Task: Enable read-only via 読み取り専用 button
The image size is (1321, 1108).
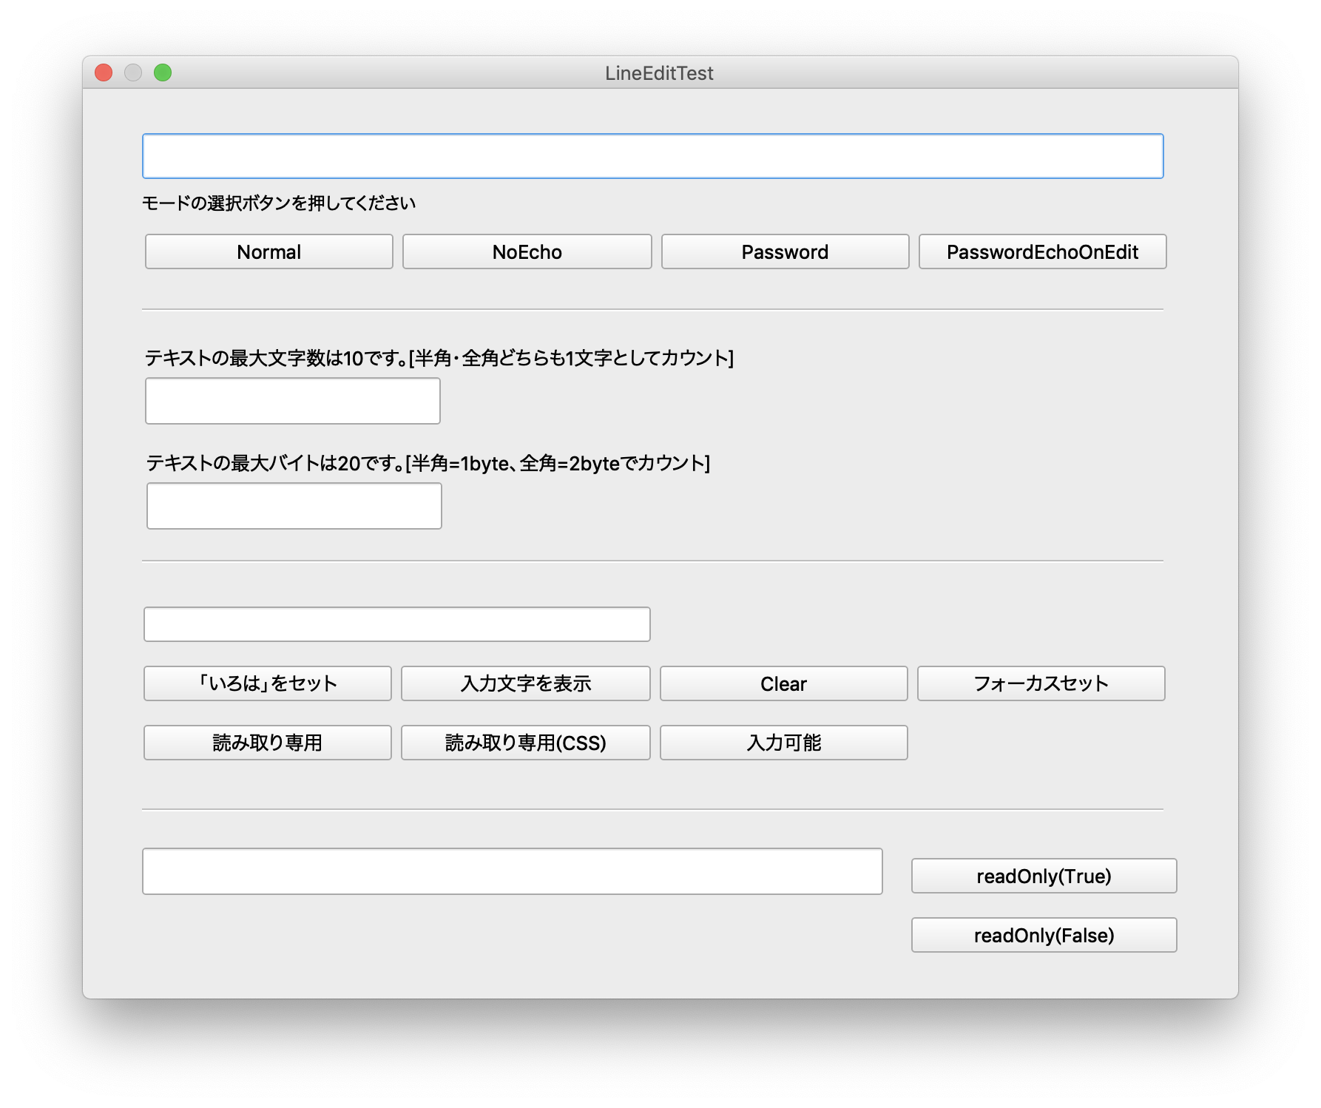Action: [268, 743]
